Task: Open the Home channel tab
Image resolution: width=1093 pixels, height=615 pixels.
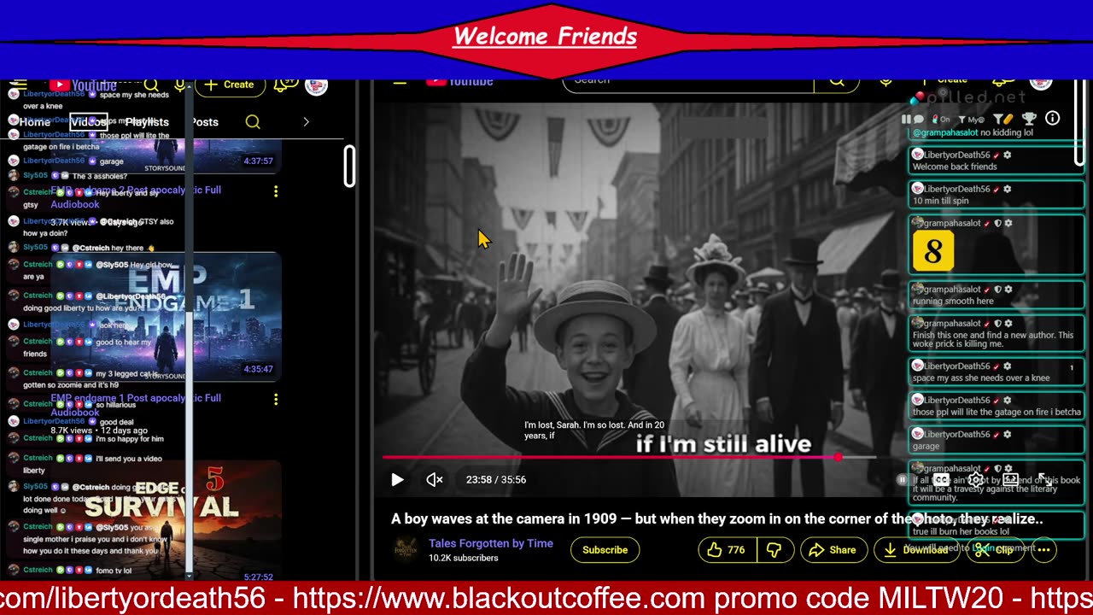Action: click(x=35, y=122)
